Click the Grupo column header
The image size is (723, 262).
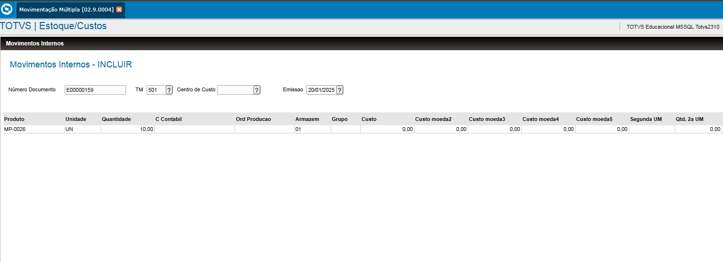[345, 119]
